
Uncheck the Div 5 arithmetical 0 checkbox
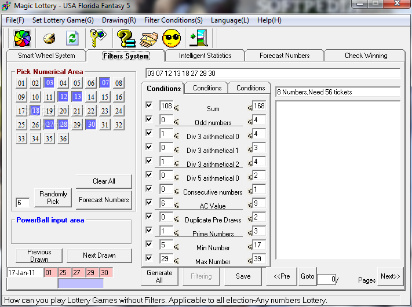click(149, 174)
